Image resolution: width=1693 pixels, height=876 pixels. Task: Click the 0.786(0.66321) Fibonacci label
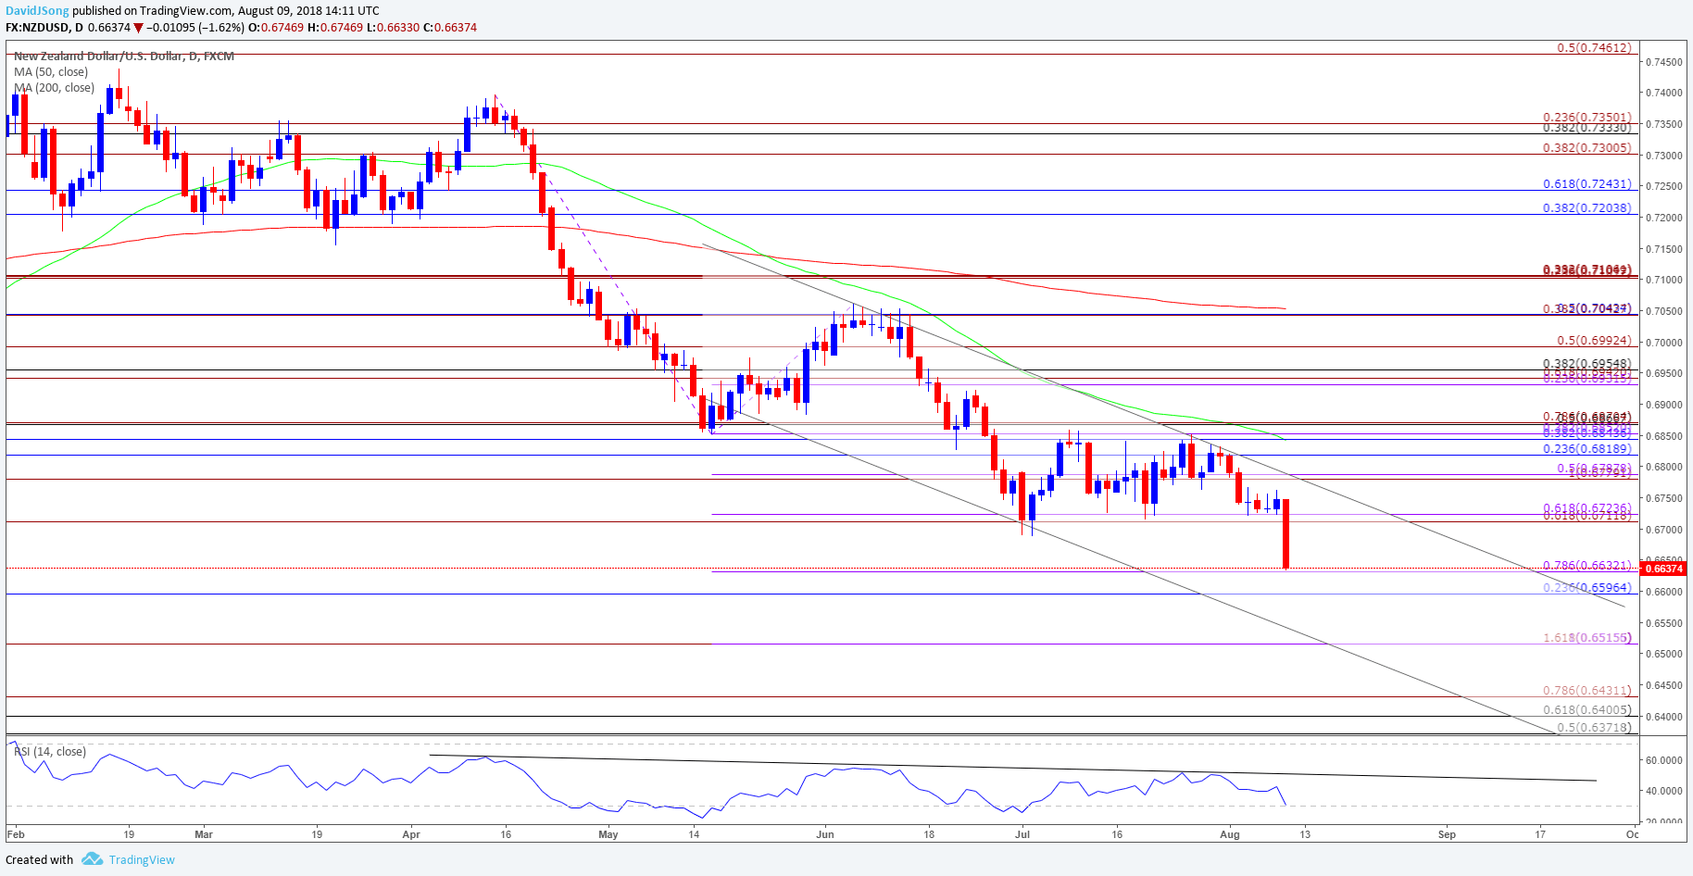click(x=1587, y=565)
